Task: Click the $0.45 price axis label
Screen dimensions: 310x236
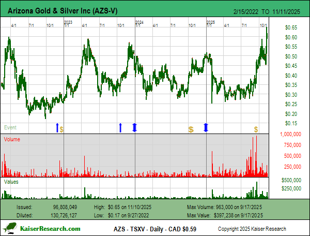Action: coord(291,66)
